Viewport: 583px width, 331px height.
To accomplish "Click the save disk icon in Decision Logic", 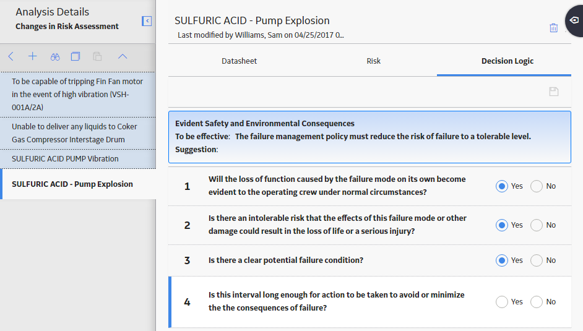I will pyautogui.click(x=554, y=92).
